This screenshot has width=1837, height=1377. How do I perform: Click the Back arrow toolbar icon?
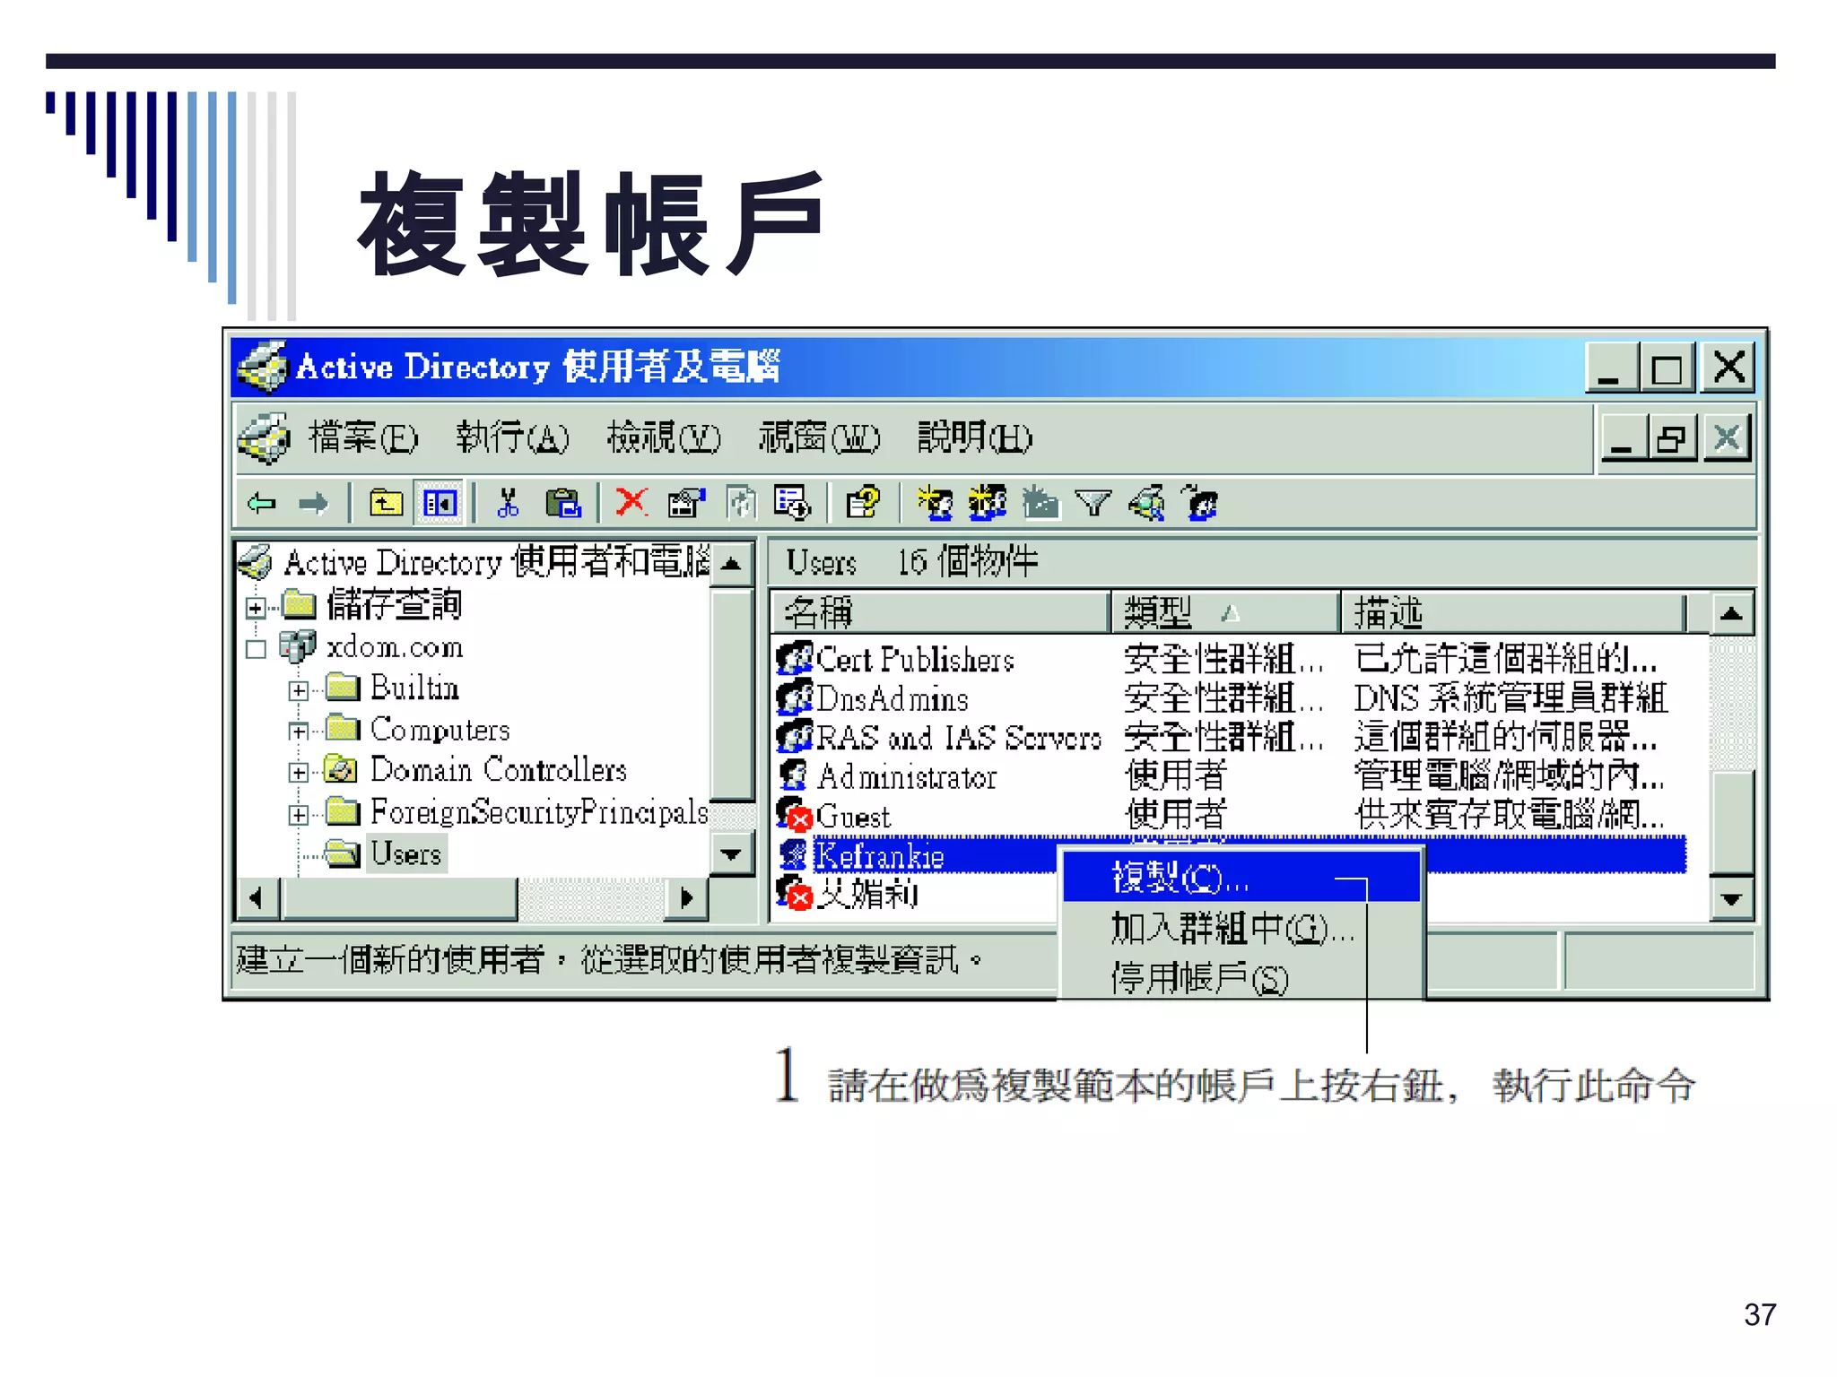pyautogui.click(x=262, y=504)
